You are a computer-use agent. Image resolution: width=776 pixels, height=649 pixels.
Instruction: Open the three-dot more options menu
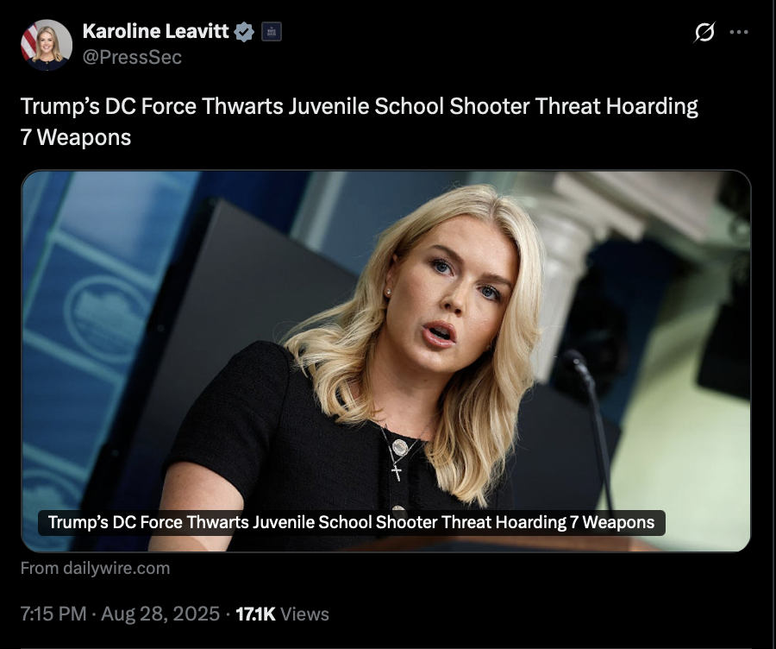click(739, 32)
